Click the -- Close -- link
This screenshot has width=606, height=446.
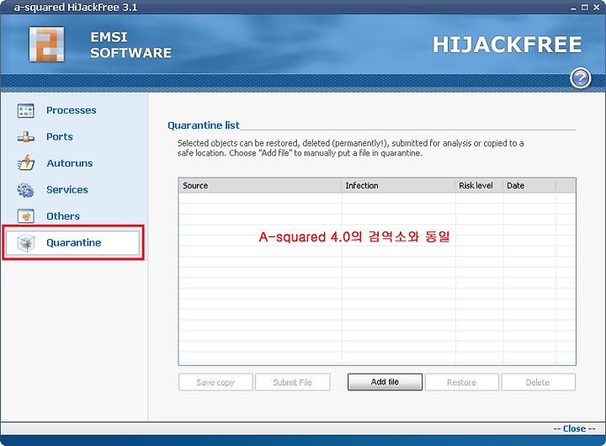[574, 428]
